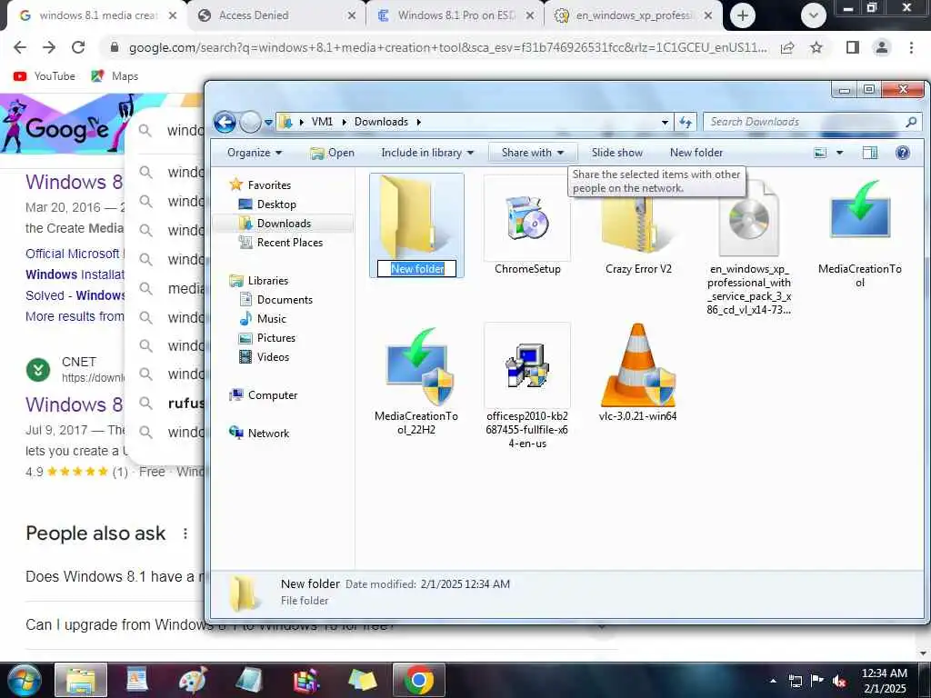Open the Organize menu
Image resolution: width=931 pixels, height=698 pixels.
click(x=255, y=153)
